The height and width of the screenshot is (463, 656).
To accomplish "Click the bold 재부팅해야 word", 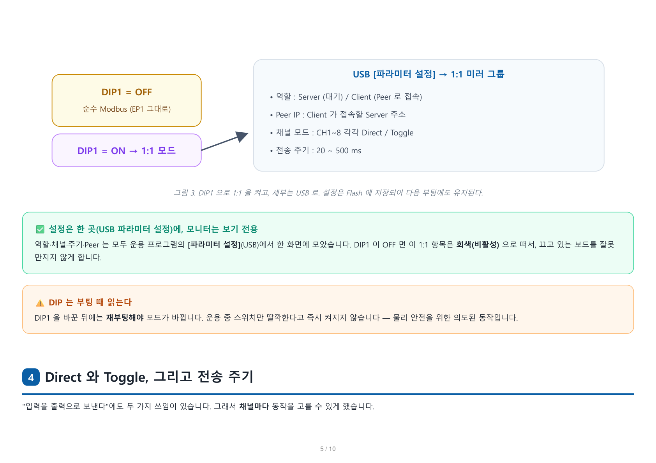I will [125, 318].
